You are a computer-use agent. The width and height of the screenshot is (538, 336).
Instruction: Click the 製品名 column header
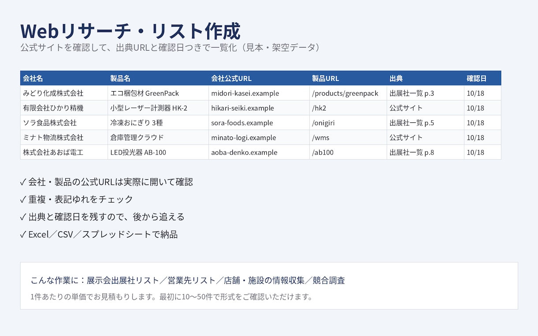[x=158, y=78]
